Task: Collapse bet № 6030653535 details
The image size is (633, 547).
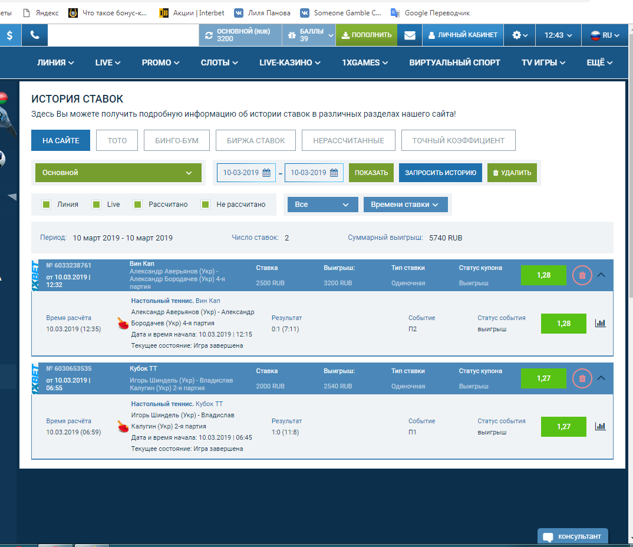Action: pos(601,378)
